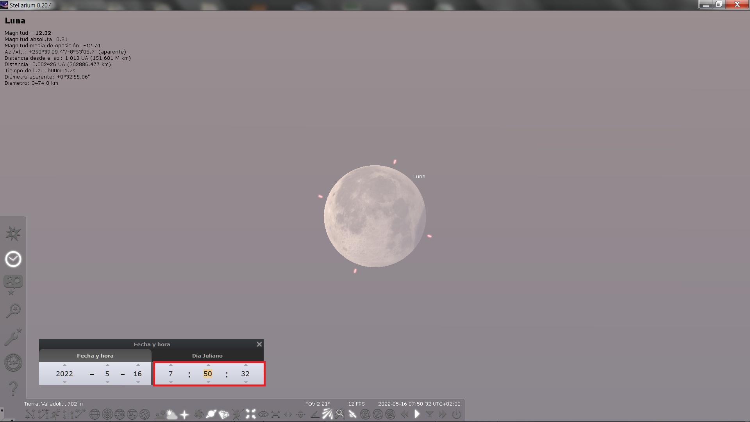The image size is (750, 422).
Task: Select the Fecha y hora tab
Action: pyautogui.click(x=95, y=356)
